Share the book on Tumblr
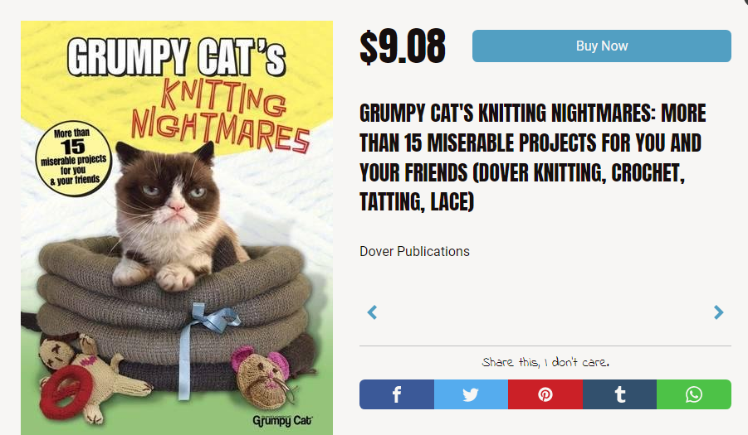This screenshot has height=435, width=748. (x=619, y=394)
